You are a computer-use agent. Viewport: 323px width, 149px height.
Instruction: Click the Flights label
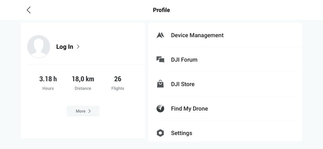click(118, 88)
